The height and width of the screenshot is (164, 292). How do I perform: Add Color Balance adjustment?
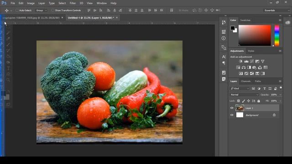tap(244, 67)
